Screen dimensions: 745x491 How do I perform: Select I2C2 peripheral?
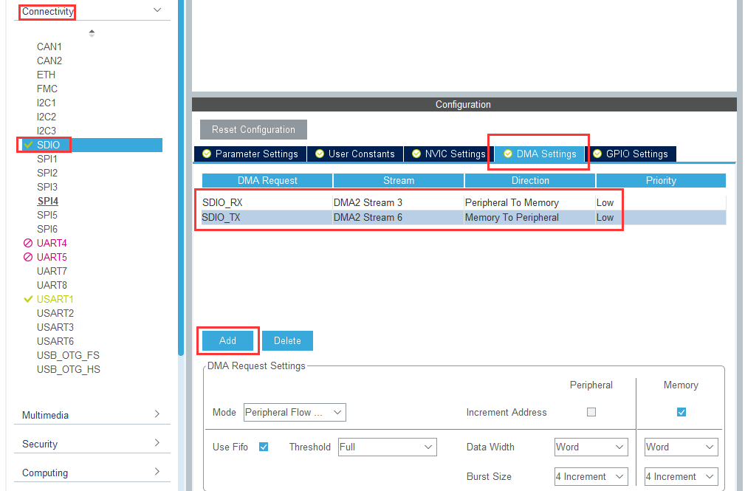point(47,117)
